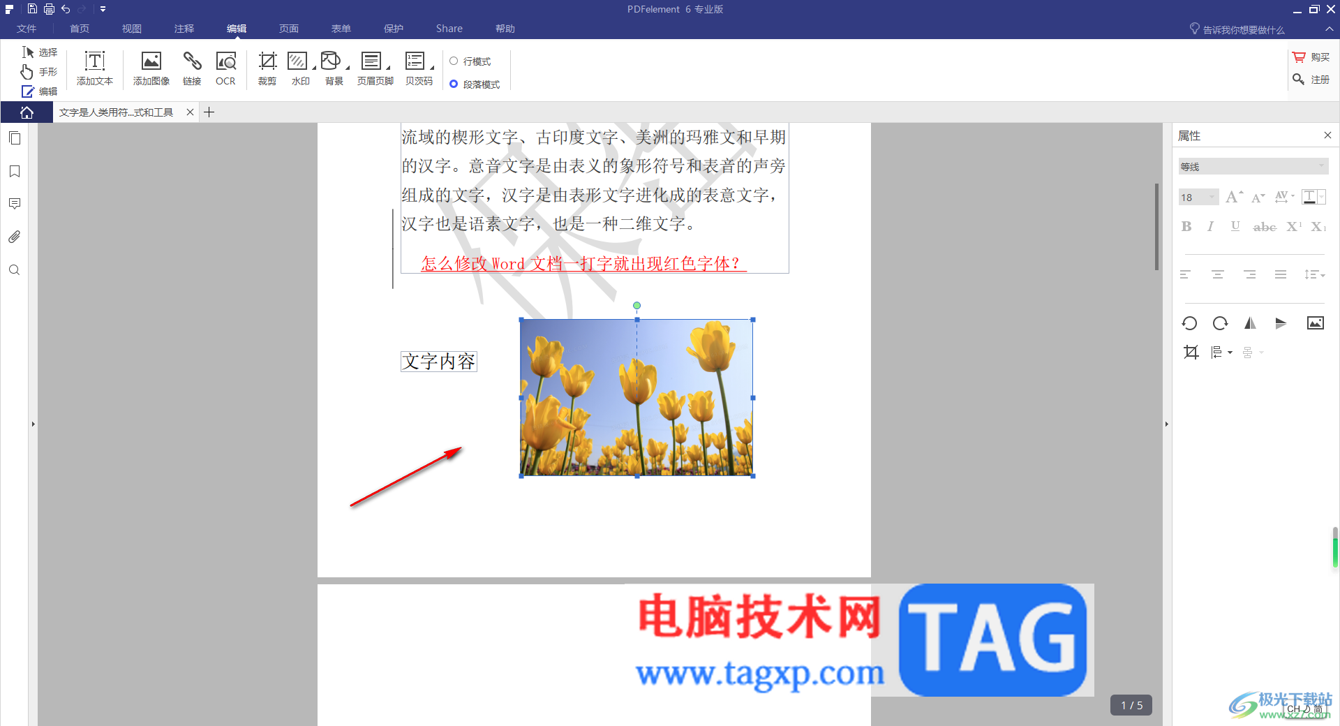Close the 文字是人类用符...式和工具 document tab
This screenshot has width=1340, height=726.
[x=190, y=112]
